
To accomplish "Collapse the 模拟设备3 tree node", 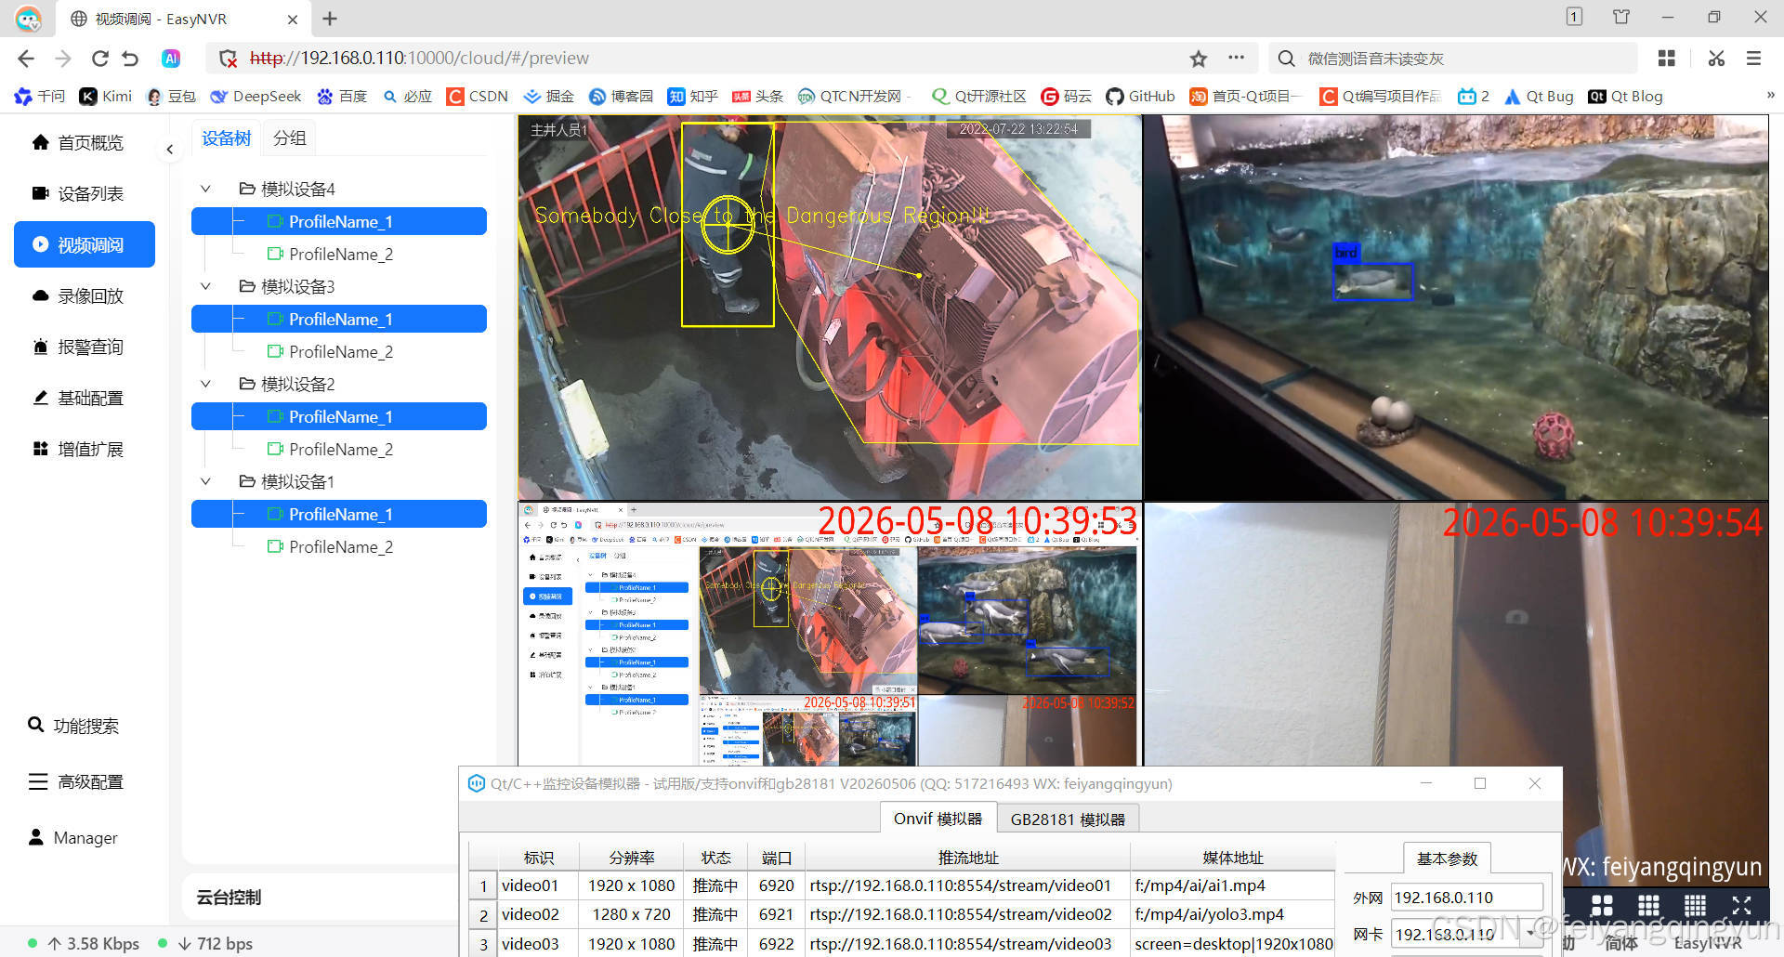I will 205,286.
